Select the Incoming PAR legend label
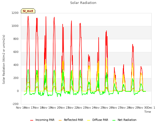 [x=45, y=120]
